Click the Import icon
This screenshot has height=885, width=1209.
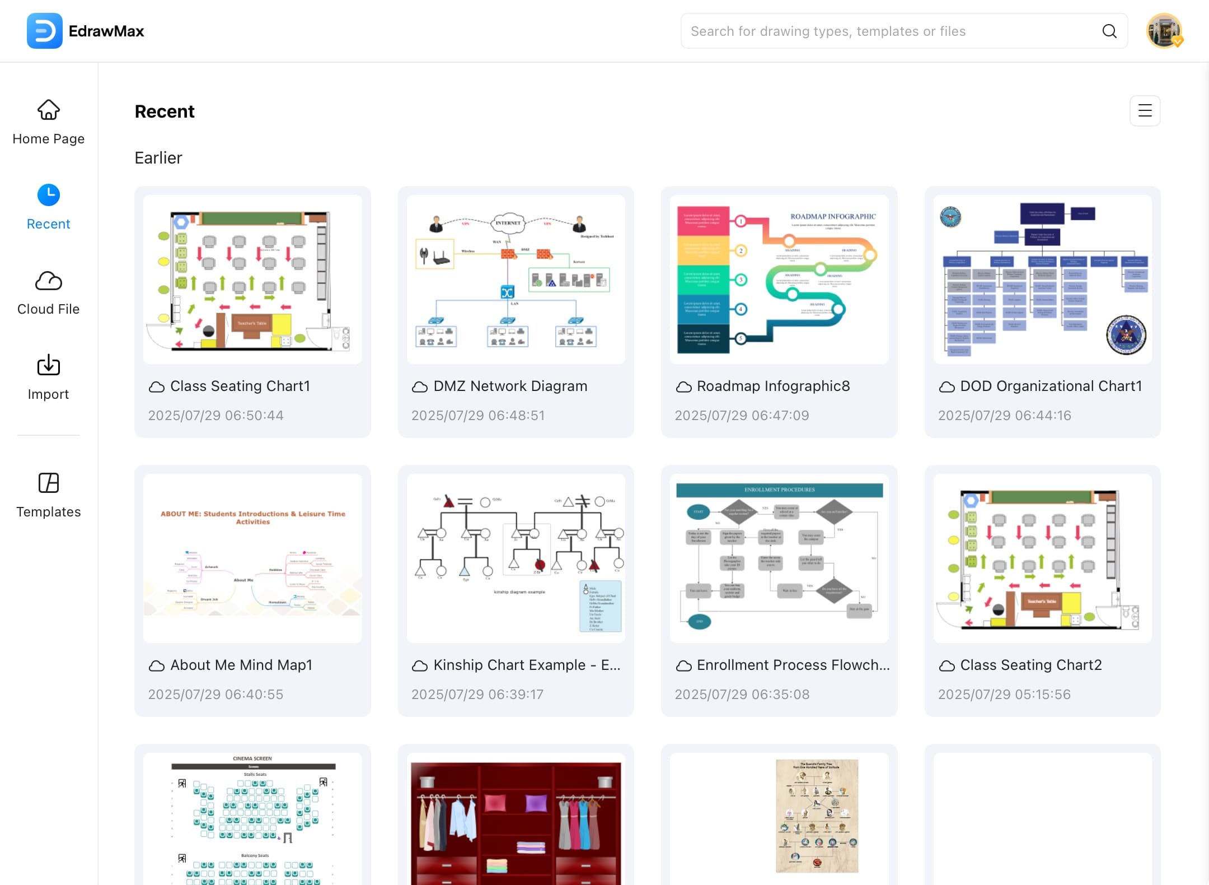pos(49,366)
